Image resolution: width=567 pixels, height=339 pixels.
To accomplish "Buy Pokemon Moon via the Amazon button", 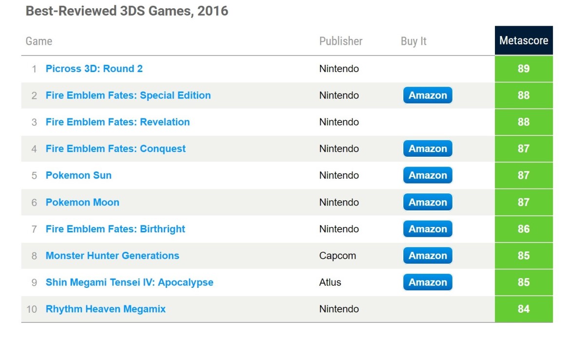I will pyautogui.click(x=427, y=202).
